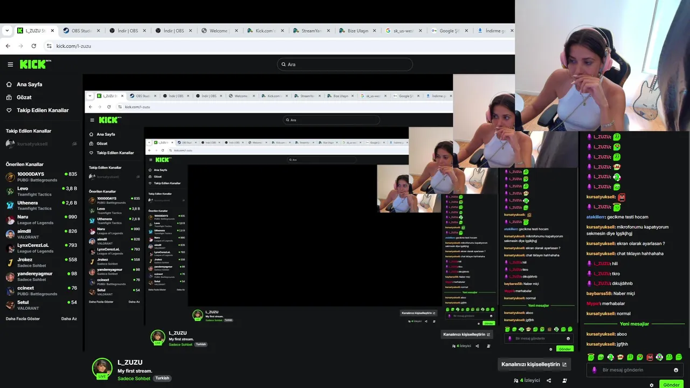The height and width of the screenshot is (388, 690).
Task: Click Kanalınızı kişiselleştirin button
Action: pyautogui.click(x=534, y=364)
